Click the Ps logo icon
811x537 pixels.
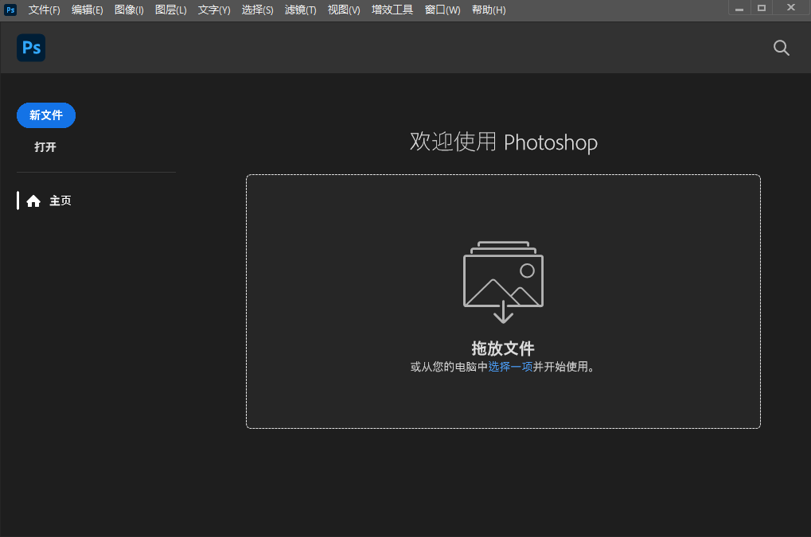(x=30, y=48)
